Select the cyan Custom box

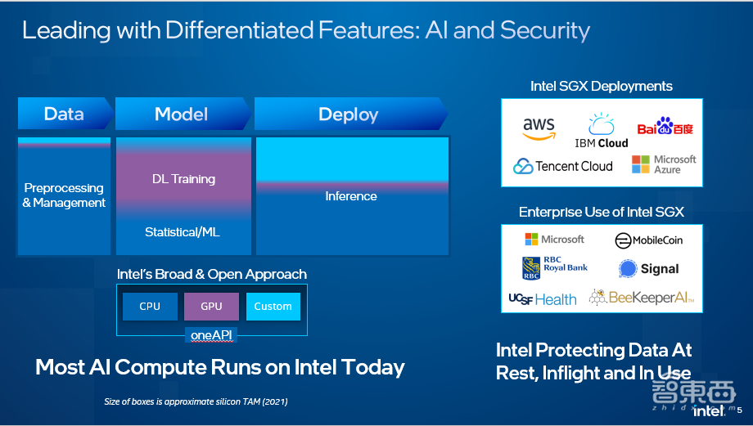tap(273, 307)
